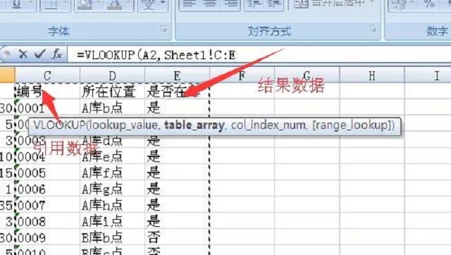Viewport: 451px width, 255px height.
Task: Click the percent style icon
Action: click(x=429, y=4)
